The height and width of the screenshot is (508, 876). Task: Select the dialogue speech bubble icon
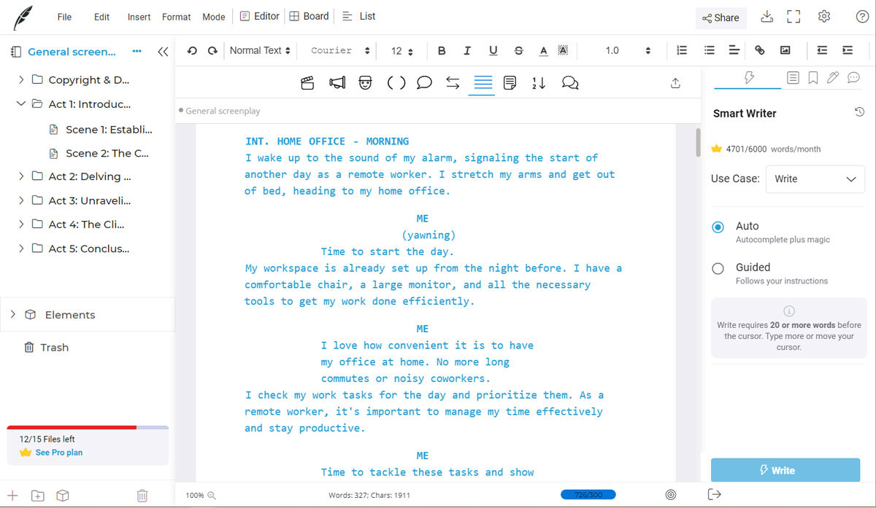pos(424,82)
